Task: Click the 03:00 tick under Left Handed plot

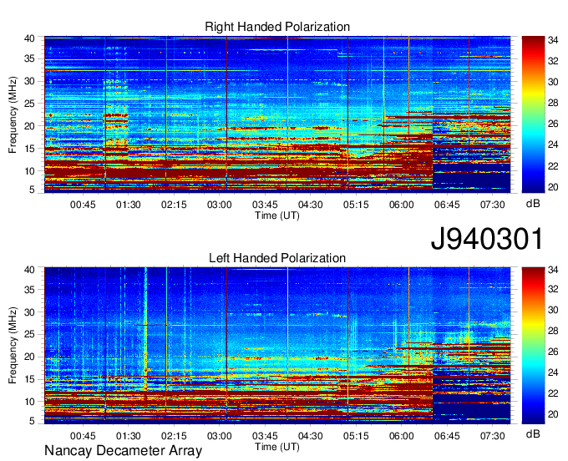Action: coord(219,436)
